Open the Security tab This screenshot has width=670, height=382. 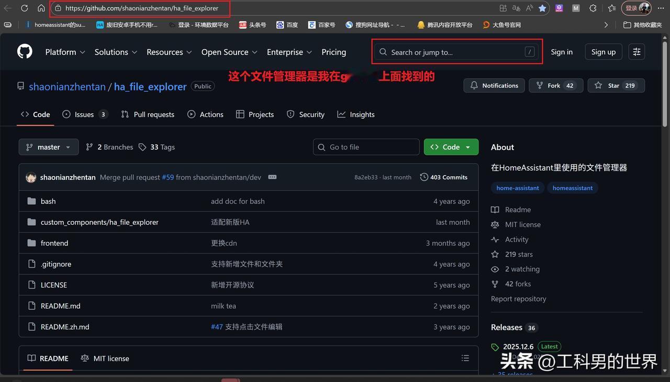pos(306,114)
